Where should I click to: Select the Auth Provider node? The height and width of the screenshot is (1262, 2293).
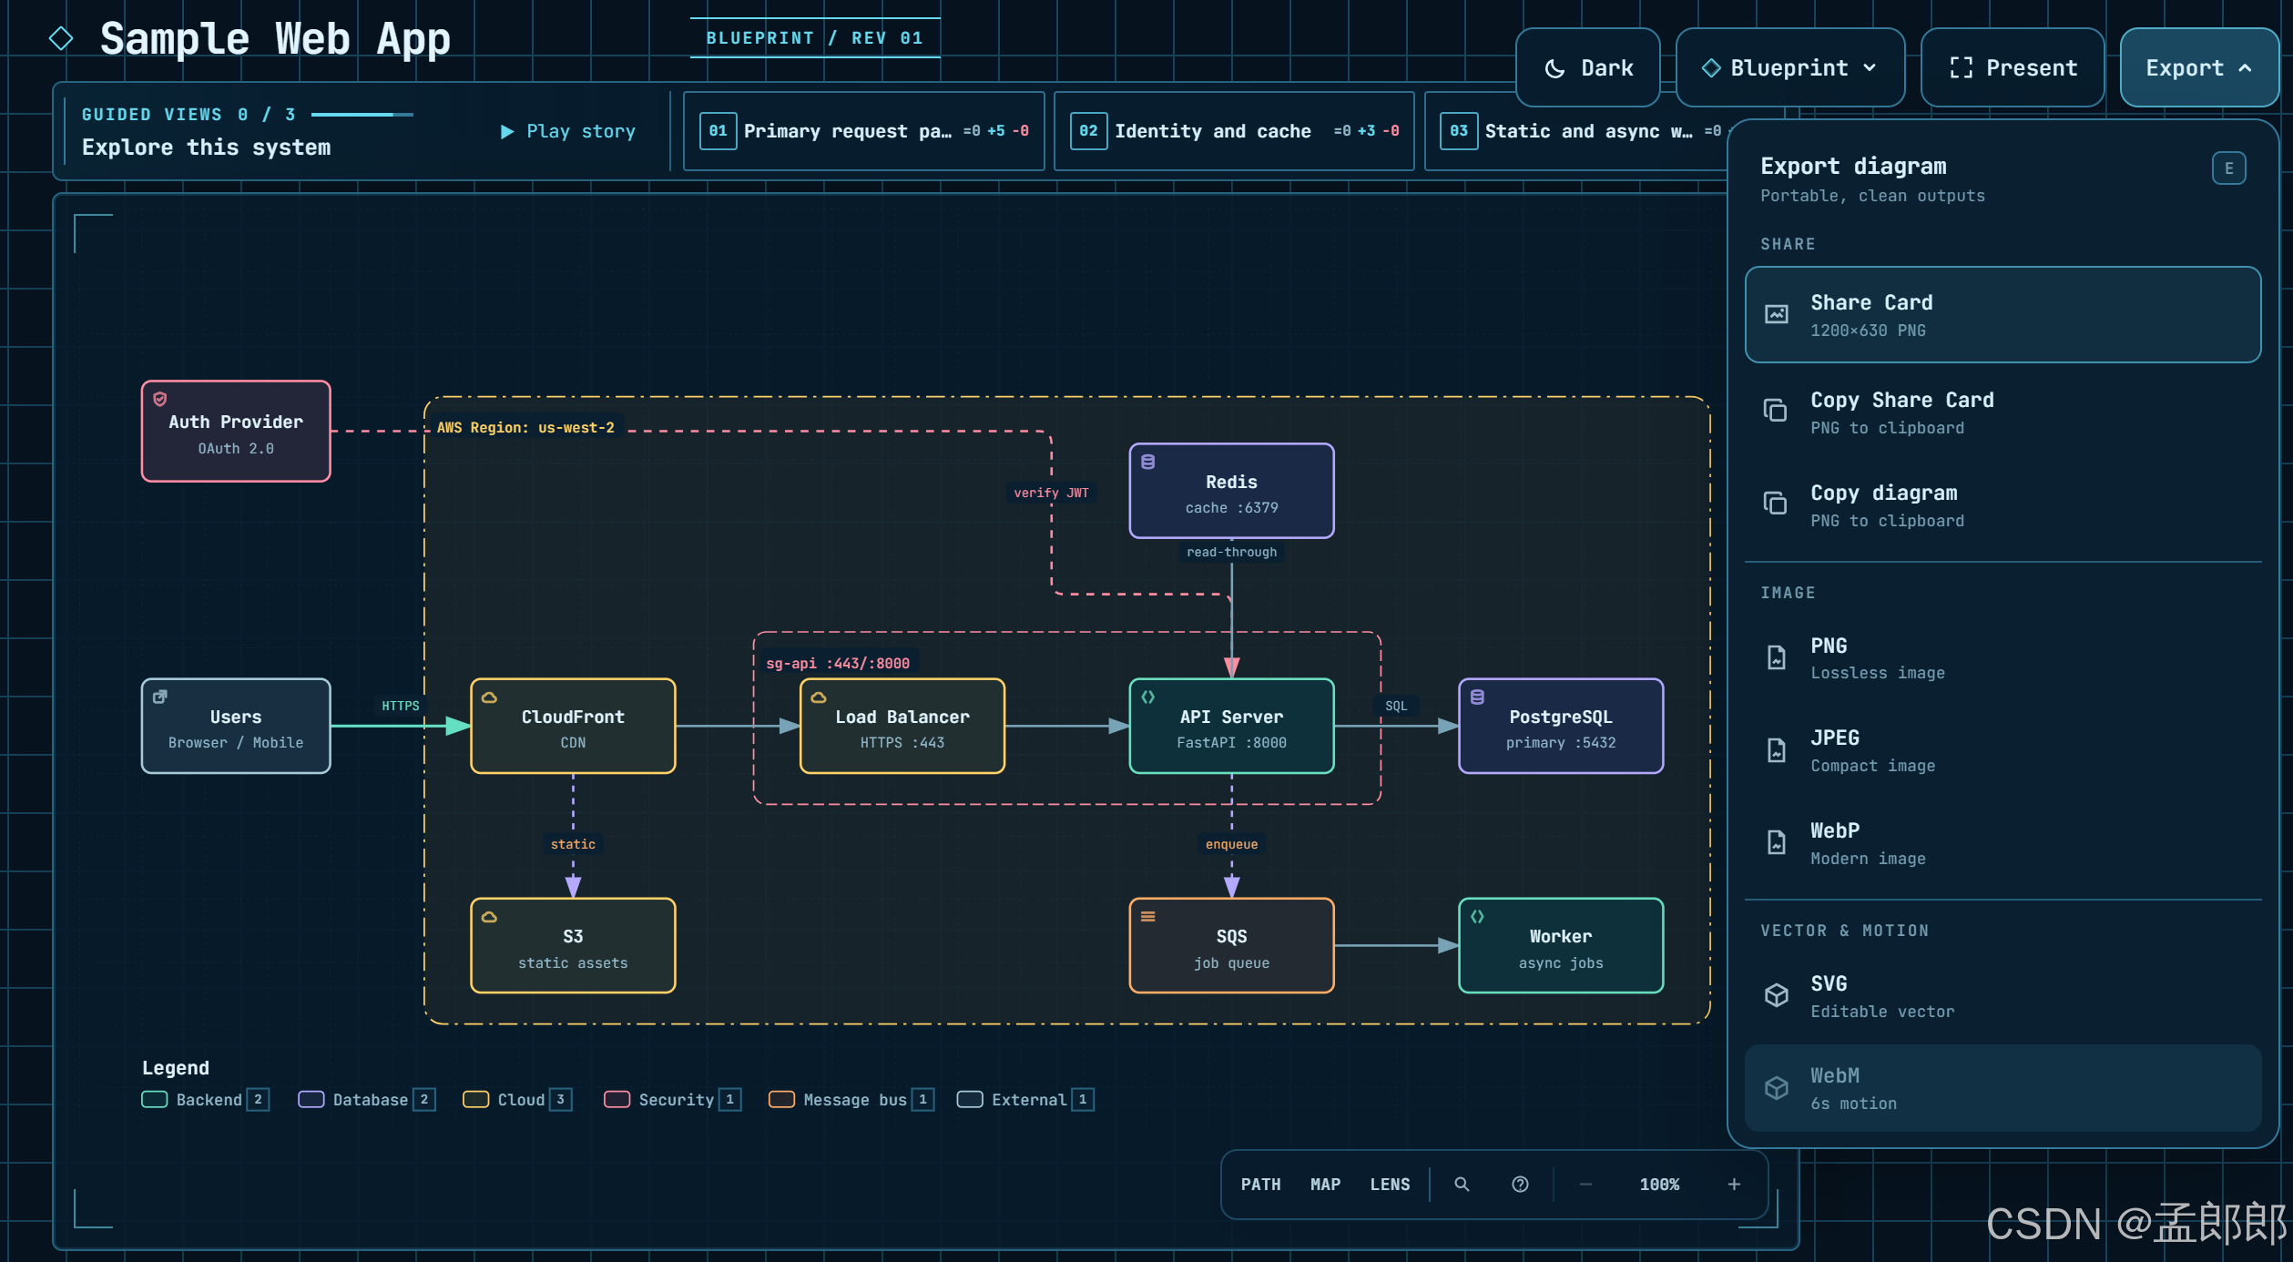(236, 432)
